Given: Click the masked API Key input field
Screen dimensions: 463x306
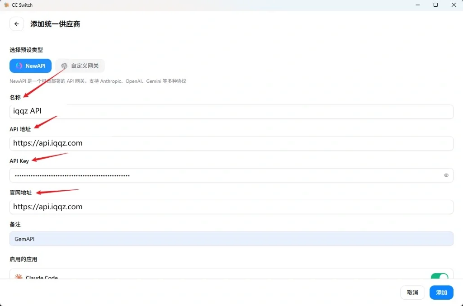Looking at the screenshot, I should coord(231,175).
